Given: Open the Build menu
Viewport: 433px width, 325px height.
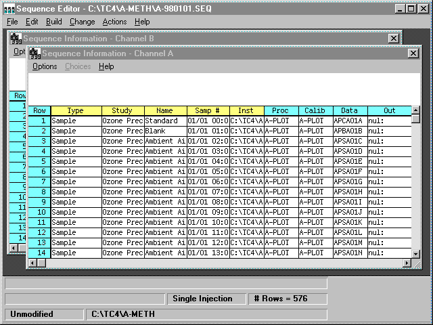Looking at the screenshot, I should (53, 22).
